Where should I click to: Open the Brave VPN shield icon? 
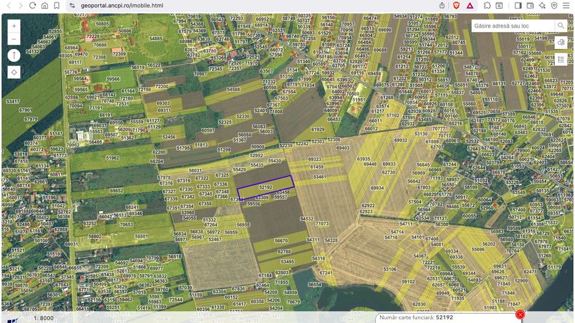[554, 6]
